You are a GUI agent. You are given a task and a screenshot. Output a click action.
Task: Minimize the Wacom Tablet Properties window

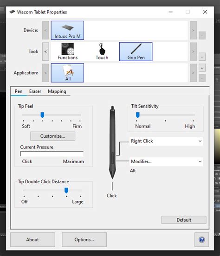(x=171, y=12)
